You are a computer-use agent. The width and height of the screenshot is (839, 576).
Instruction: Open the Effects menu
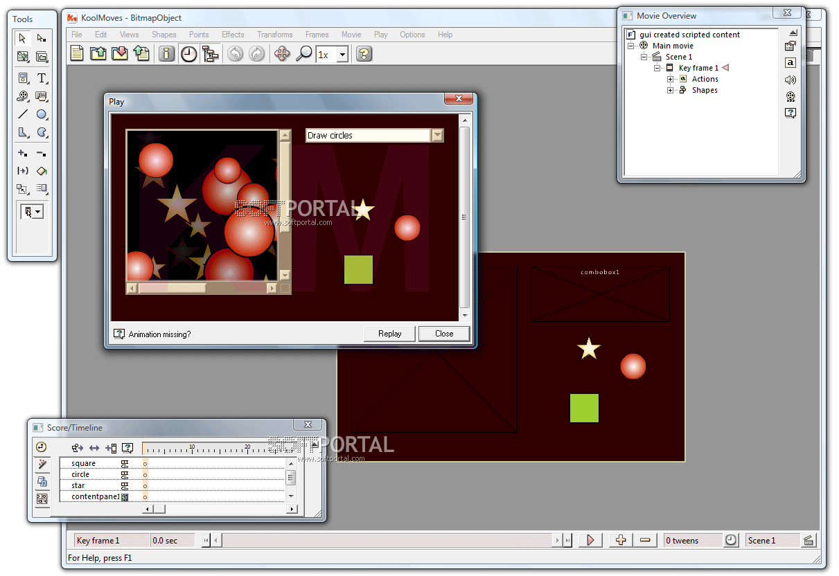233,35
